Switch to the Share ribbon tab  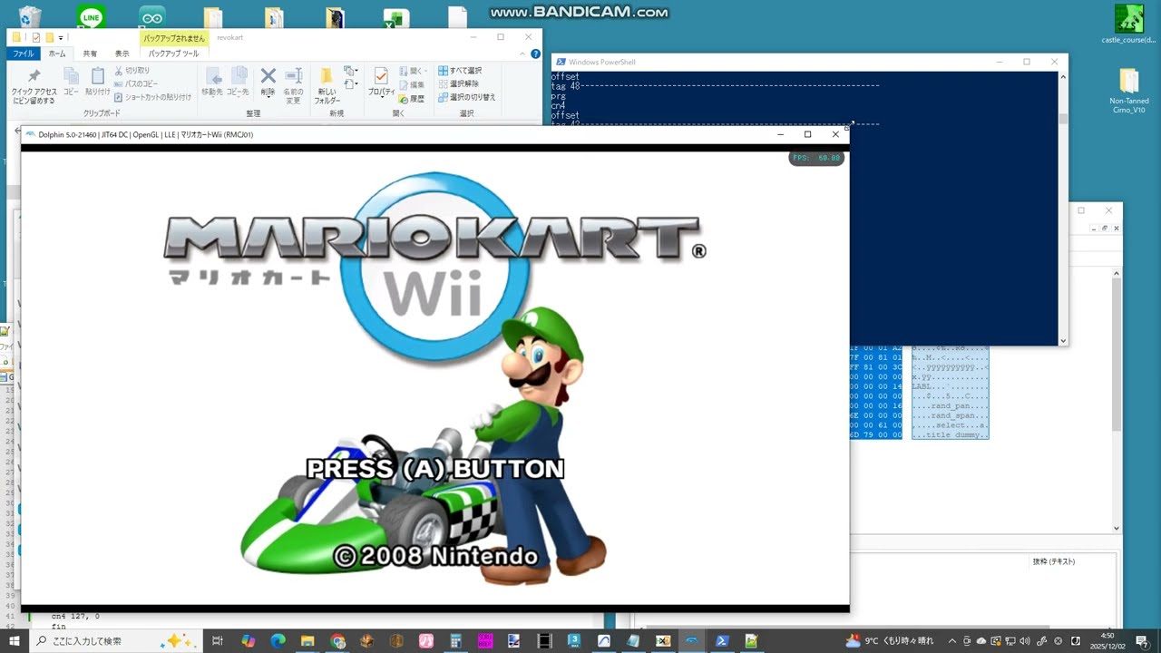[x=90, y=54]
